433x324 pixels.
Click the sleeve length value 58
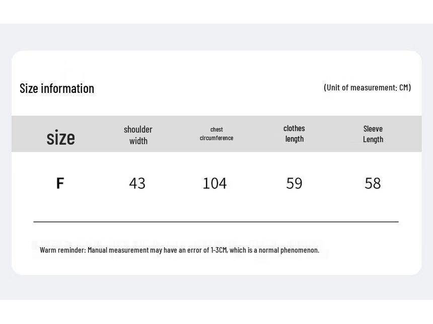pos(373,183)
